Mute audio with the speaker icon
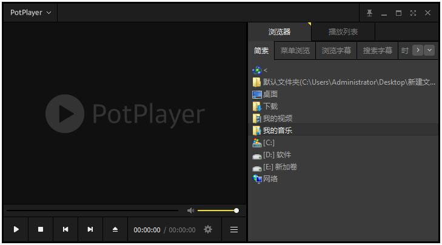 coord(190,211)
